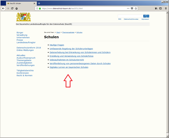Click the green padlock security icon
Screen dimensions: 169x138
40,8
